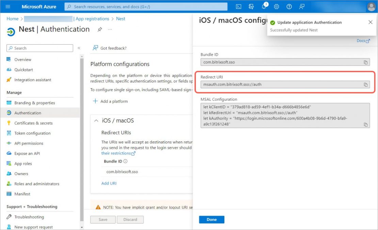Click the top bar feedback icon
The image size is (378, 230).
(x=302, y=6)
